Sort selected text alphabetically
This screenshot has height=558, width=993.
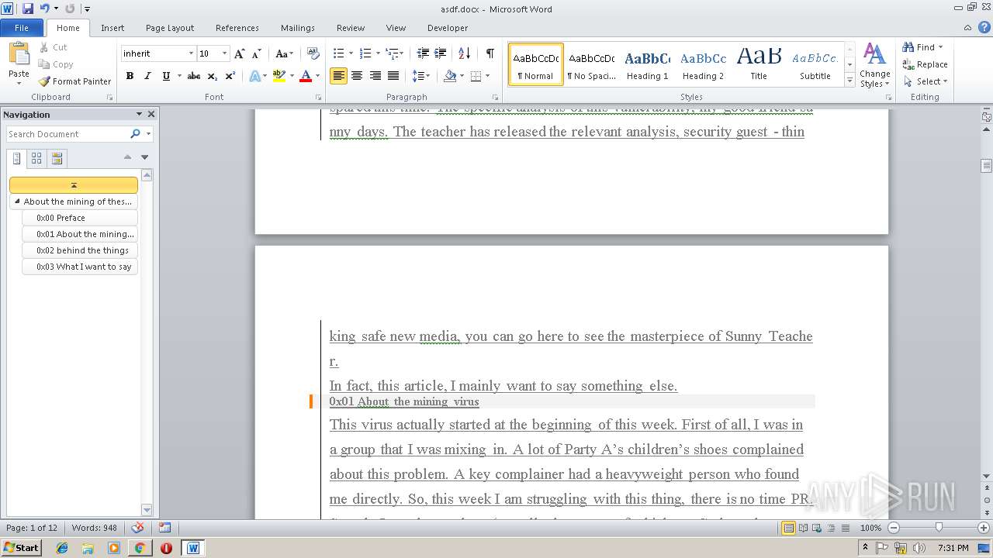(x=465, y=53)
